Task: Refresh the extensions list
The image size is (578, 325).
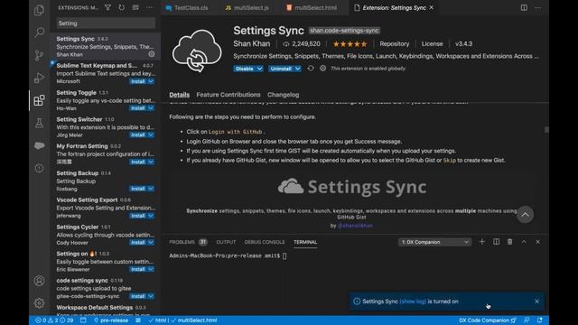Action: click(122, 7)
